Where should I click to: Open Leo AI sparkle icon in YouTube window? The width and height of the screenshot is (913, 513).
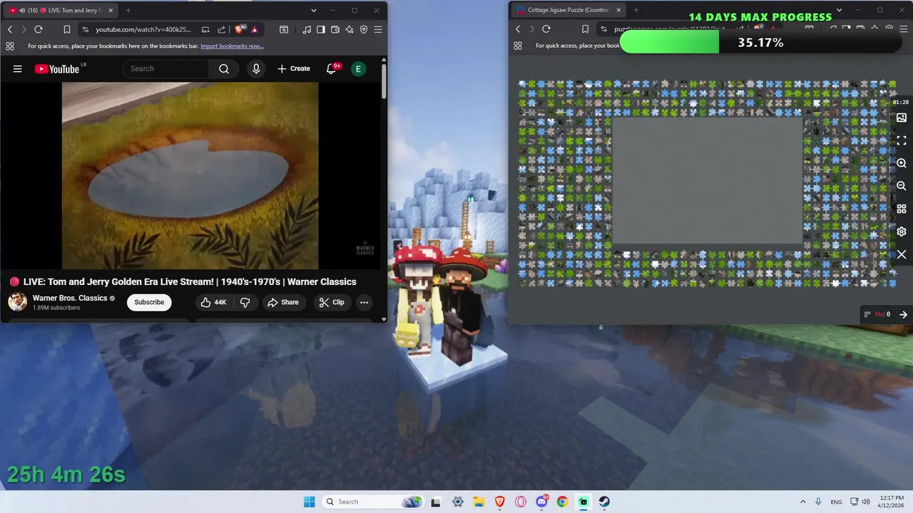[x=350, y=29]
